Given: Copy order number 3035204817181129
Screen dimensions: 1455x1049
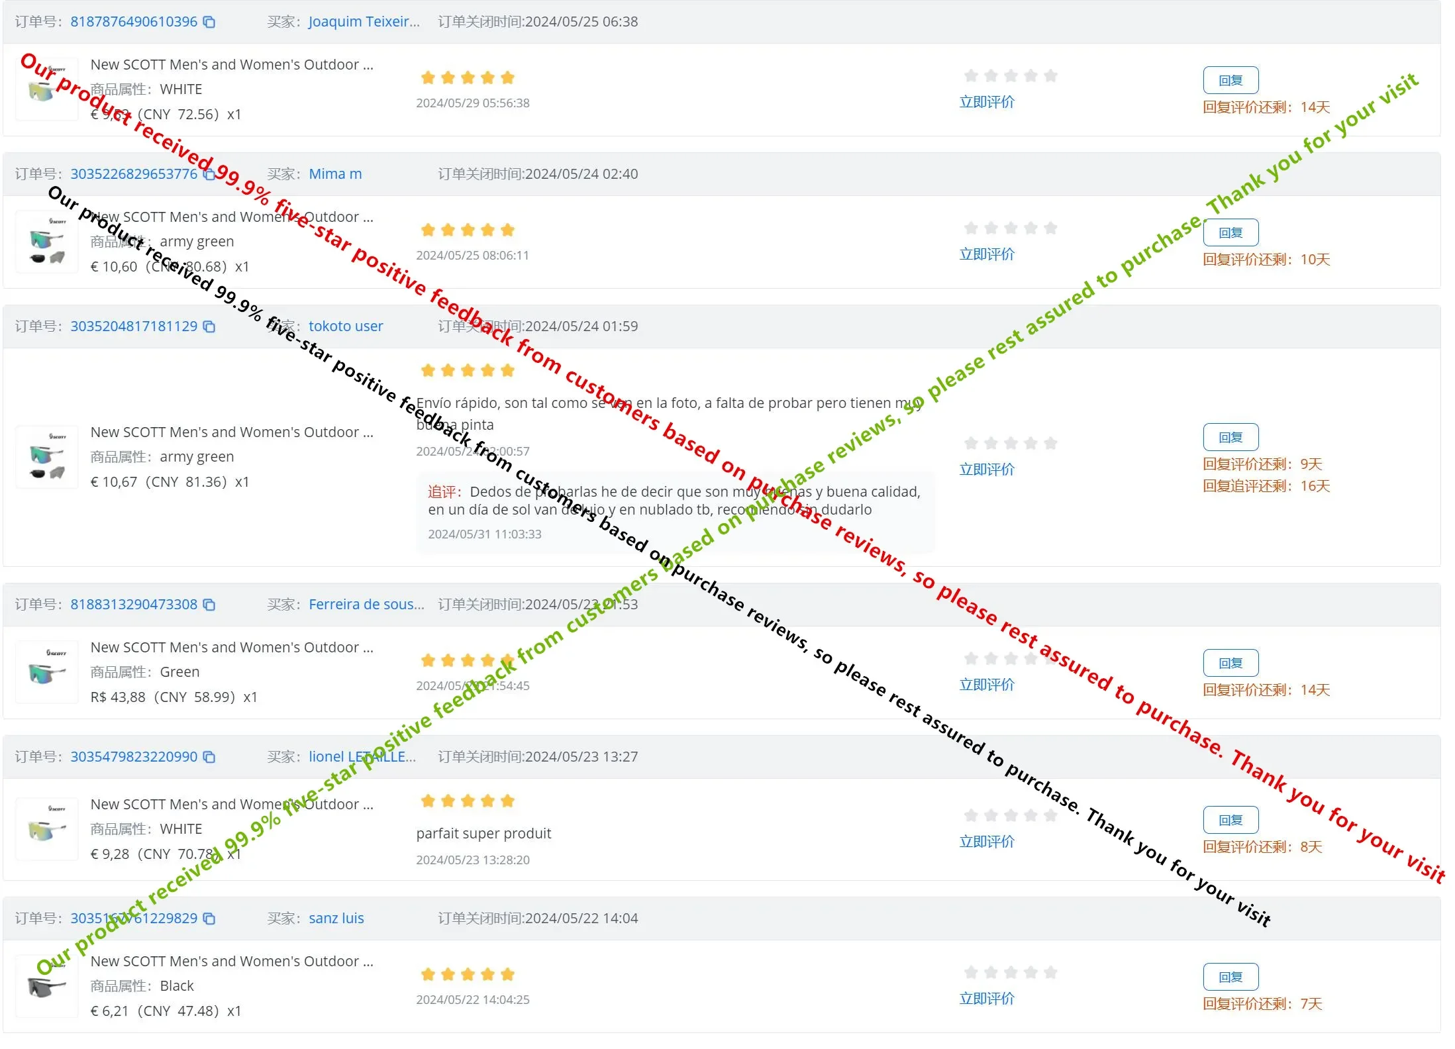Looking at the screenshot, I should point(209,326).
